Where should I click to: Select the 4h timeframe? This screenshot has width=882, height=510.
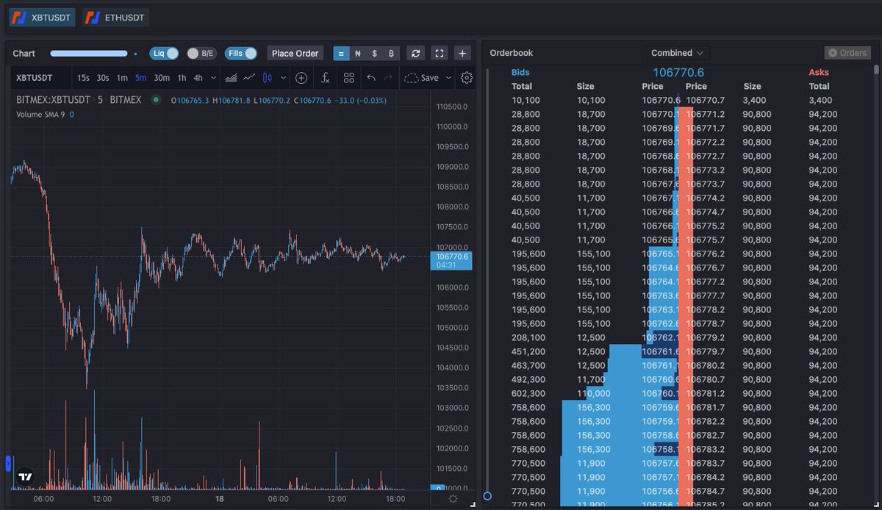pyautogui.click(x=198, y=78)
